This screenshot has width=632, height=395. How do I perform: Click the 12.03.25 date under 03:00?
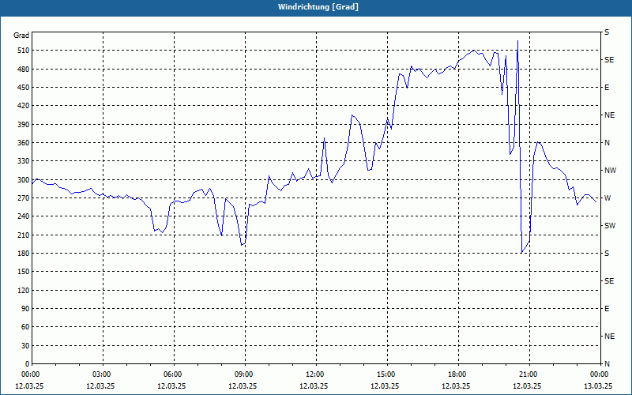(101, 386)
